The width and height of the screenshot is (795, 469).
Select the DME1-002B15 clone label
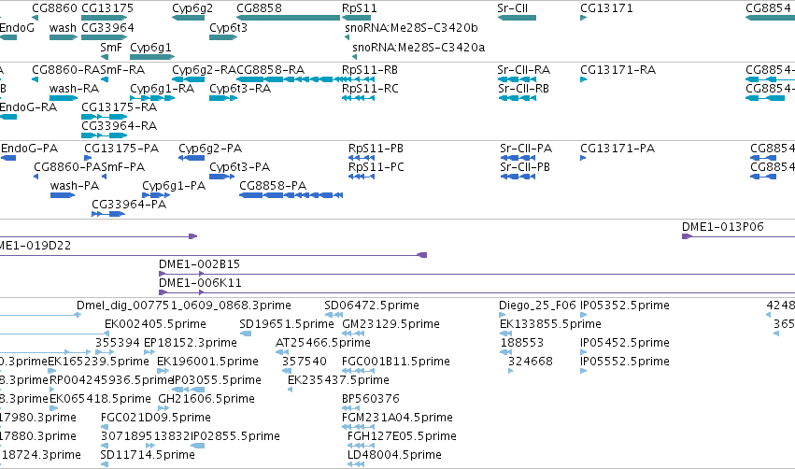point(199,264)
